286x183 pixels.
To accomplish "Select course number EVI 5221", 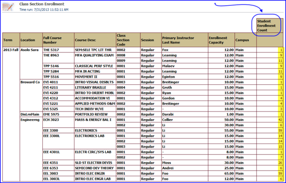I will click(51, 104).
